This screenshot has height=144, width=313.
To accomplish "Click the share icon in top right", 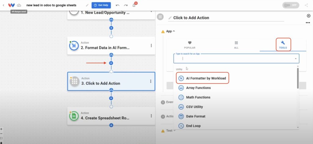I will click(306, 5).
